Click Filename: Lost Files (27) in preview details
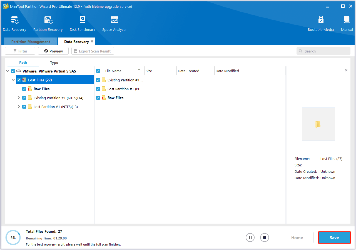The width and height of the screenshot is (356, 250). coord(318,159)
